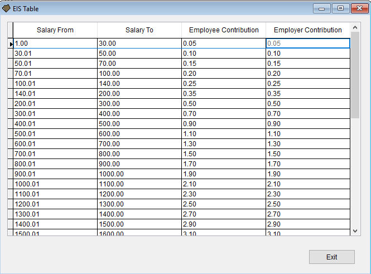
Task: Click the vertical scrollbar thumb
Action: [355, 75]
